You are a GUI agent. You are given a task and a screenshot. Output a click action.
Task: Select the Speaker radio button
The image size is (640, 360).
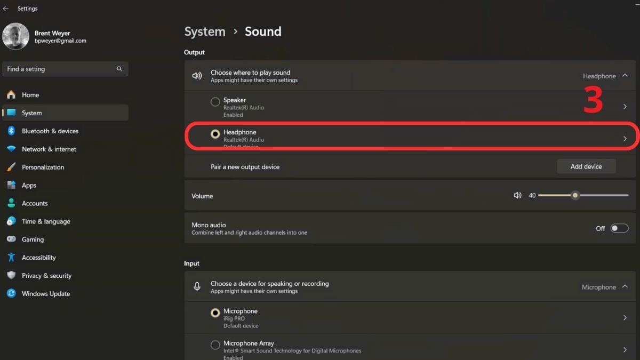click(215, 101)
